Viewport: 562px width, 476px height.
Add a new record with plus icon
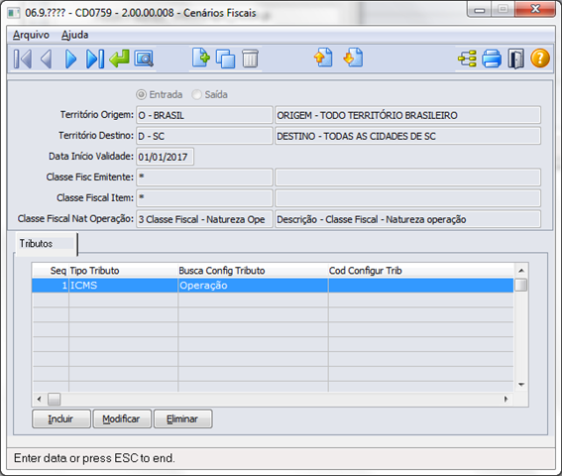200,58
